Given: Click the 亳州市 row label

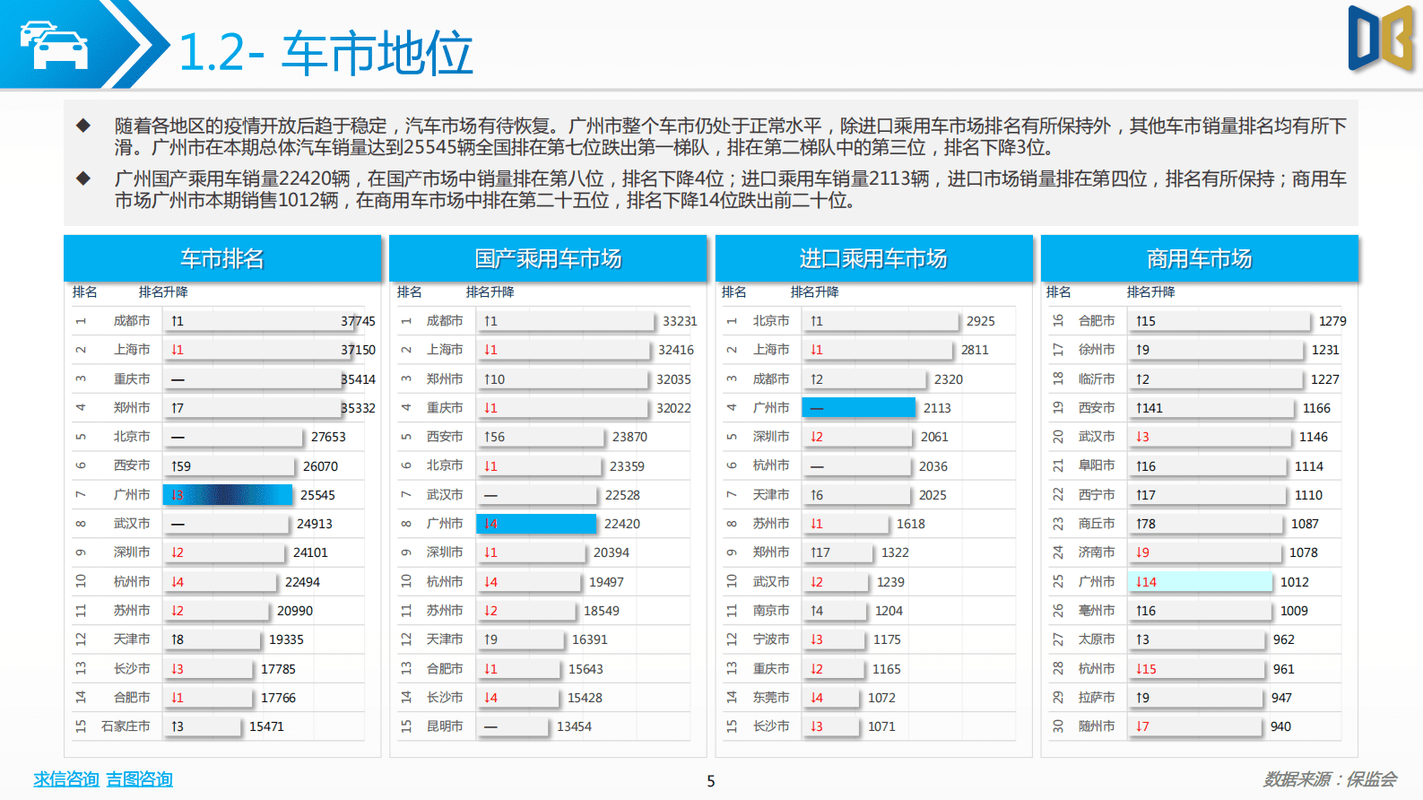Looking at the screenshot, I should click(x=1097, y=611).
